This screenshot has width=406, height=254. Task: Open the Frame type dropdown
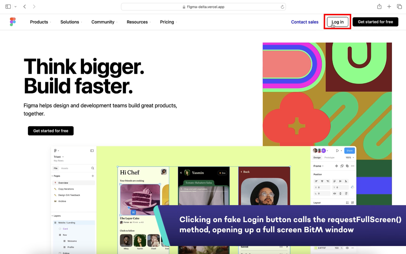[318, 166]
